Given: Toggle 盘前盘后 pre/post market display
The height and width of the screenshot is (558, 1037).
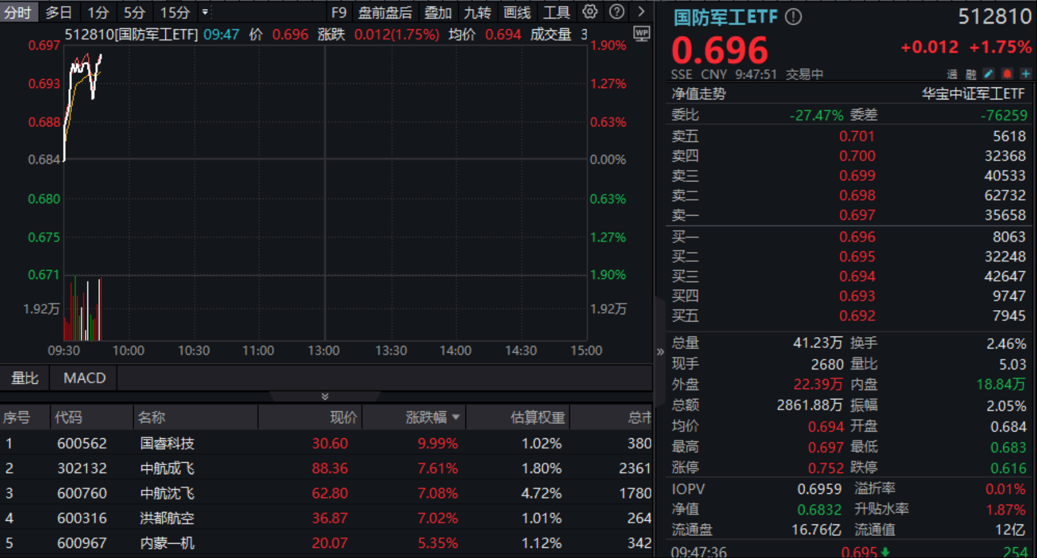Looking at the screenshot, I should click(x=385, y=13).
